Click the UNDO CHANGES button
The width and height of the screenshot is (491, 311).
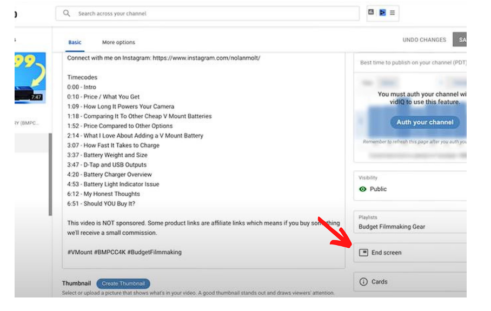click(424, 40)
